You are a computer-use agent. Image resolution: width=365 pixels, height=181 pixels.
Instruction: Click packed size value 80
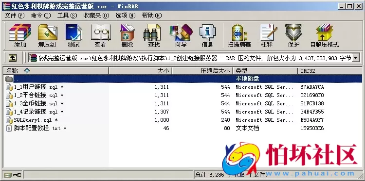227,128
